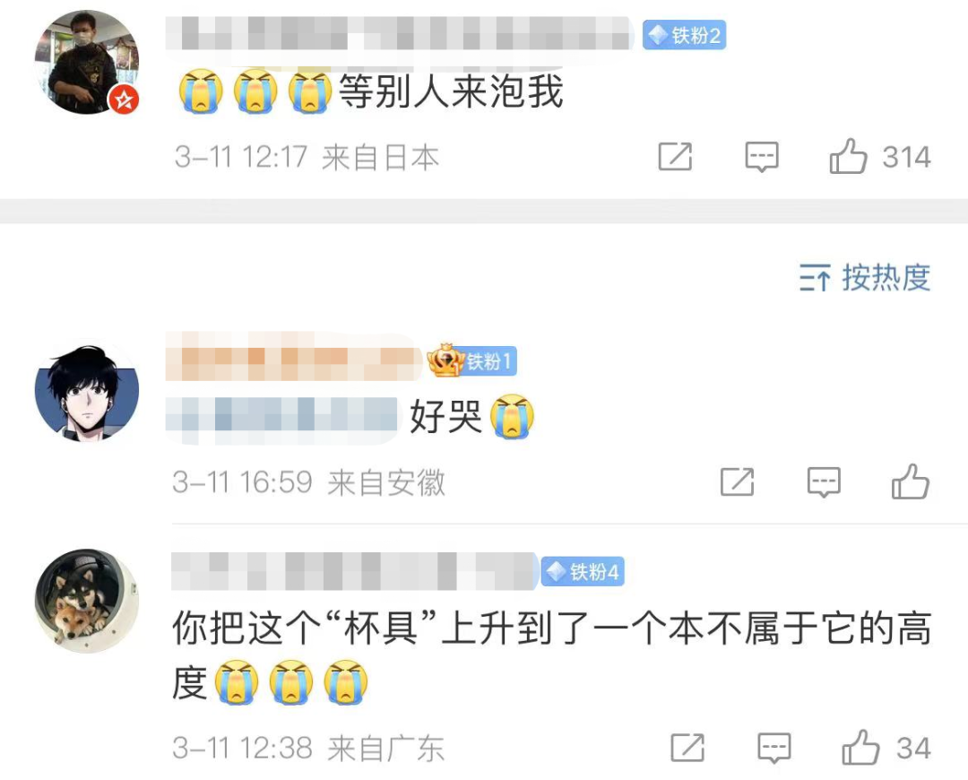
Task: Reply to the comment from 日本
Action: tap(762, 156)
